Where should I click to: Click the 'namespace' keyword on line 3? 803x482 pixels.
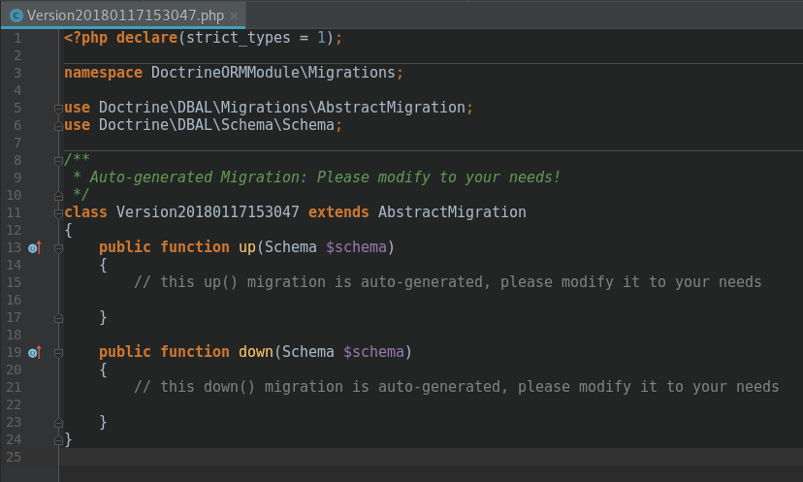[x=103, y=74]
